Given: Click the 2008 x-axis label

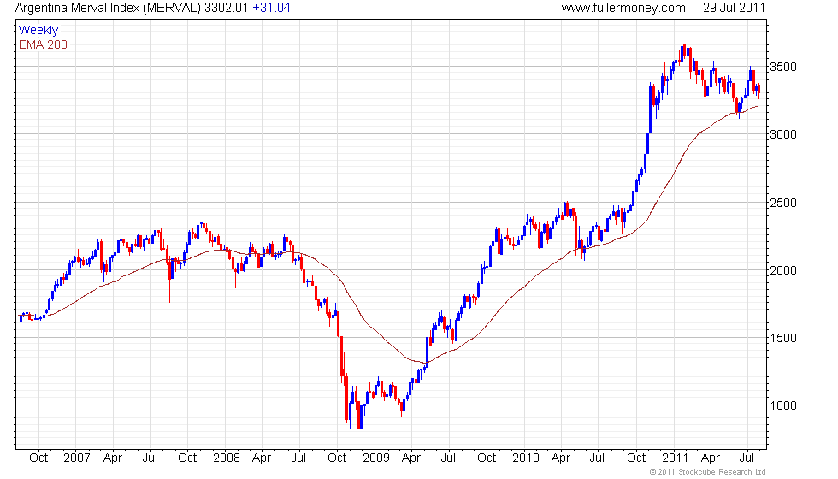Looking at the screenshot, I should click(x=226, y=458).
